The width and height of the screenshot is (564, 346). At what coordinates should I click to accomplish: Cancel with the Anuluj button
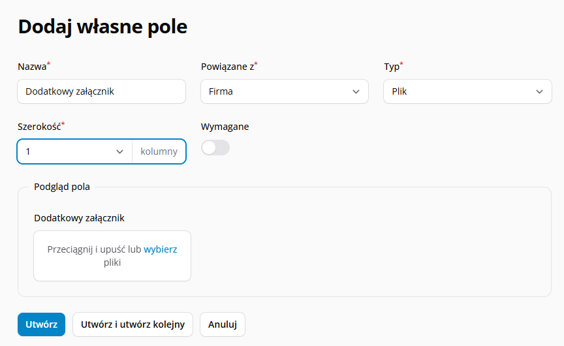pyautogui.click(x=223, y=324)
